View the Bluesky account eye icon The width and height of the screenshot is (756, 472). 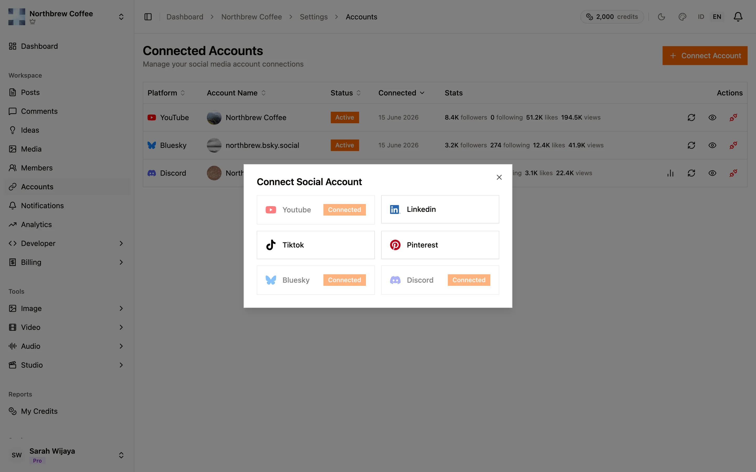coord(712,145)
